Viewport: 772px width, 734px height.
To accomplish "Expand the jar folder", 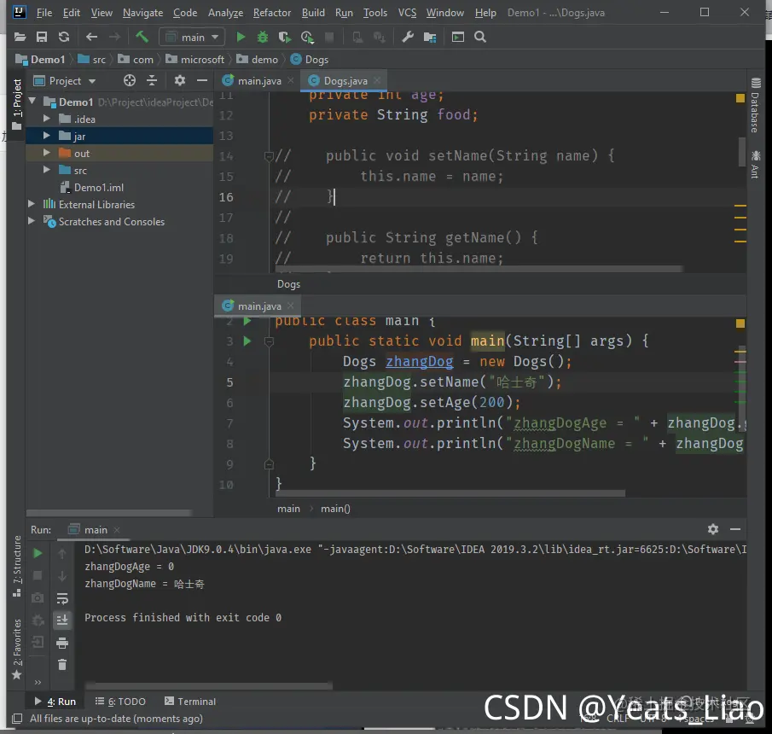I will (x=47, y=136).
